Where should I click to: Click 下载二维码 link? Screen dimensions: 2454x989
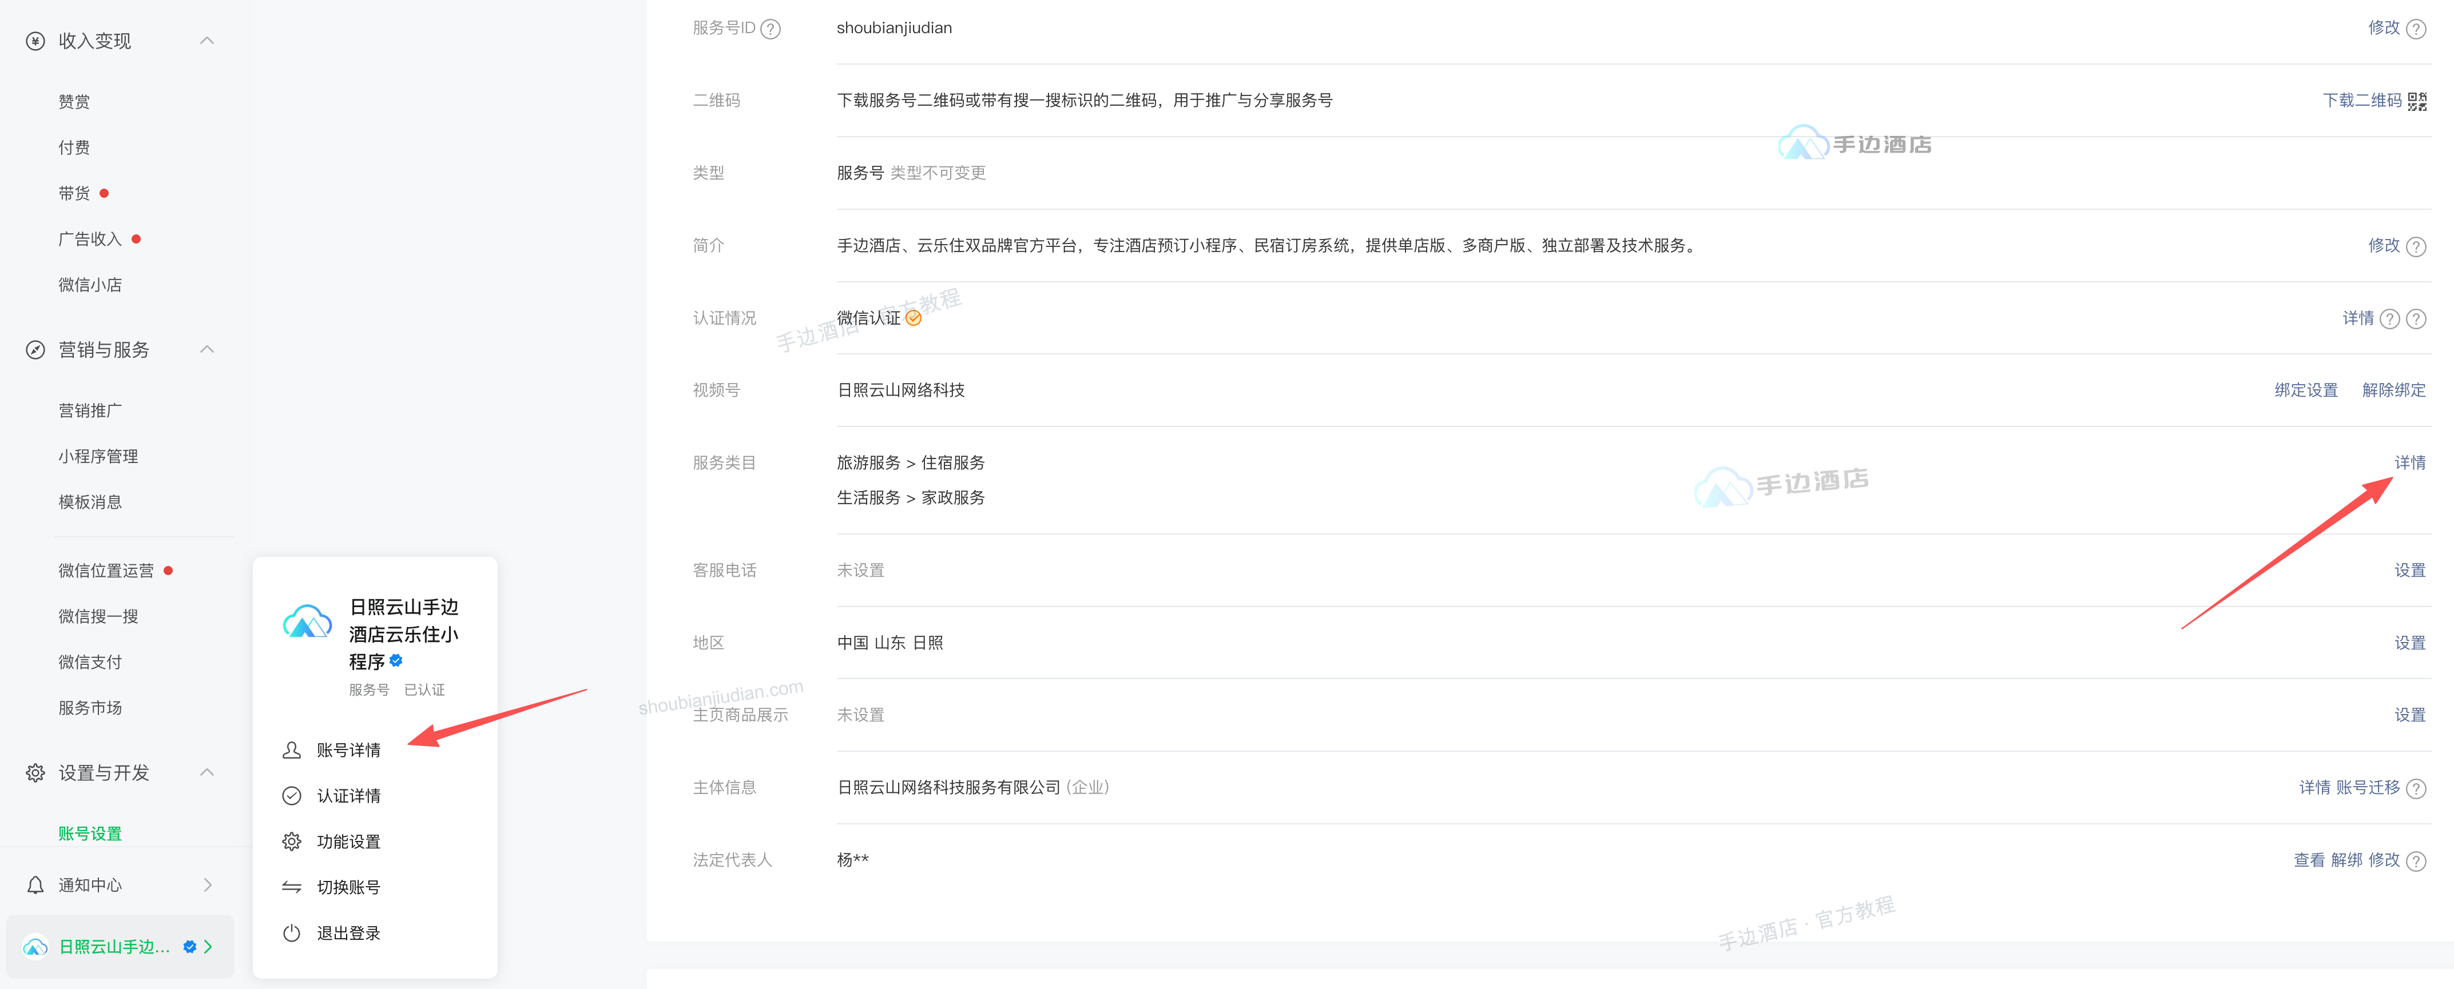pyautogui.click(x=2361, y=100)
